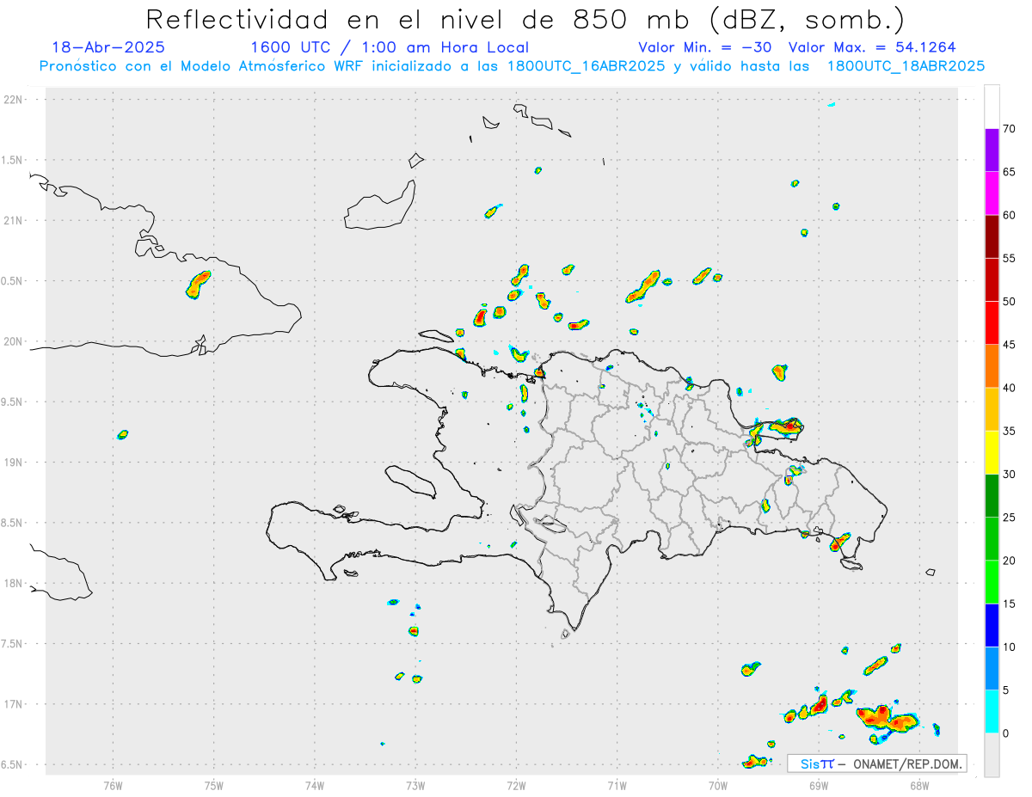The image size is (1032, 797).
Task: Click '1600 UTC / 1:00 am Hora Local'
Action: click(x=390, y=48)
